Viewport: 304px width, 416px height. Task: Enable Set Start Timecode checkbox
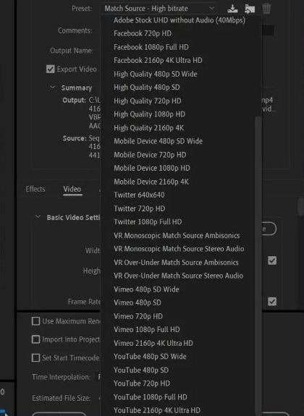[x=36, y=357]
